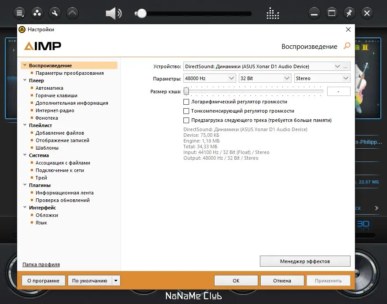Click the О программе button
The width and height of the screenshot is (387, 304).
(x=44, y=281)
